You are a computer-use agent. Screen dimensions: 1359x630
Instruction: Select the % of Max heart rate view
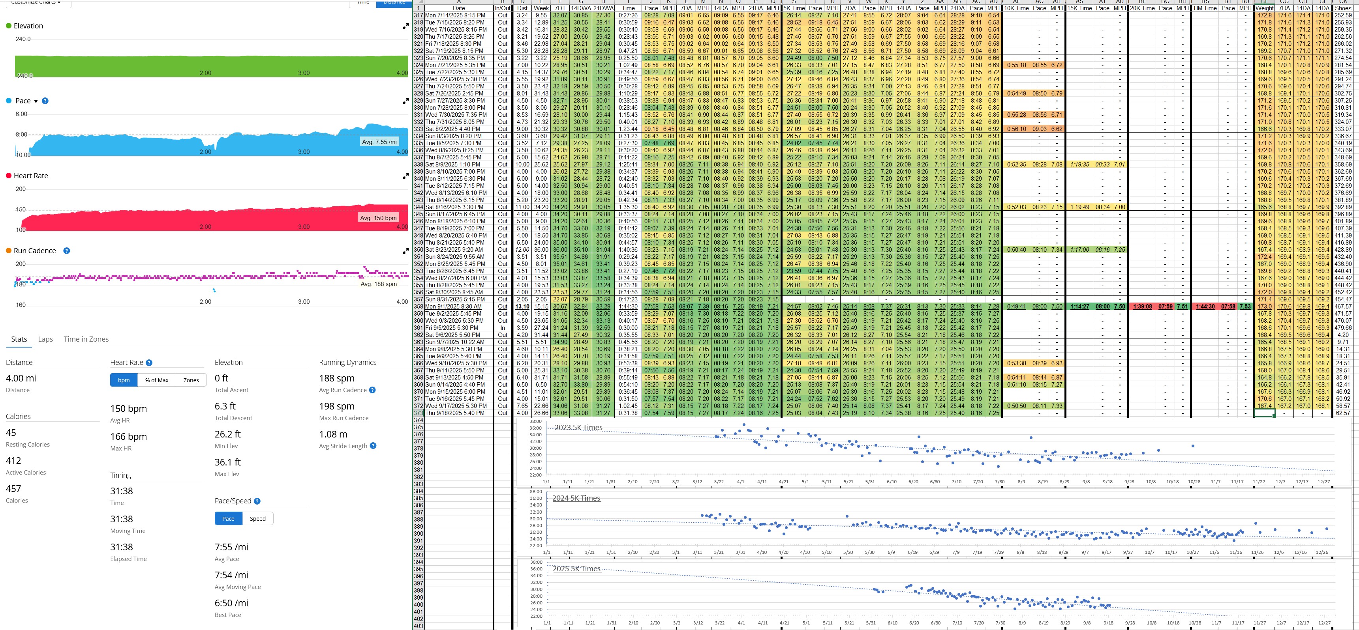[157, 380]
